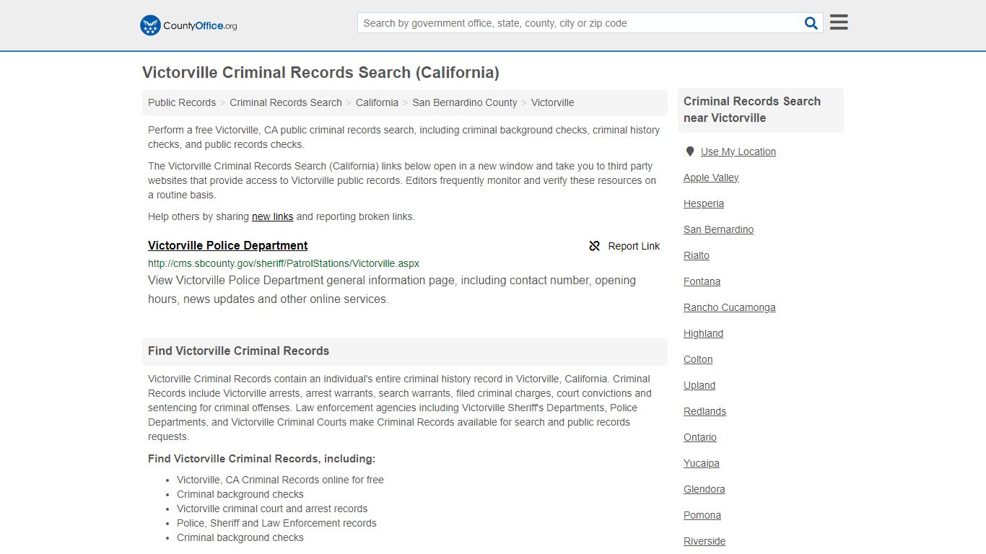The image size is (986, 554).
Task: Select the Victorville breadcrumb
Action: pos(553,102)
